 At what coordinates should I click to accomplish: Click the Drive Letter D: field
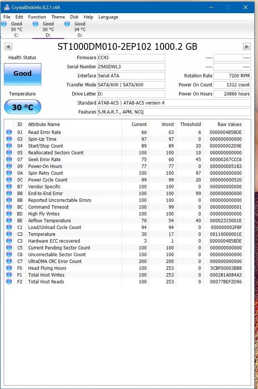point(131,94)
